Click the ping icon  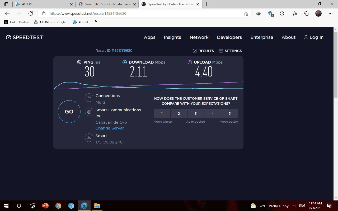[79, 62]
